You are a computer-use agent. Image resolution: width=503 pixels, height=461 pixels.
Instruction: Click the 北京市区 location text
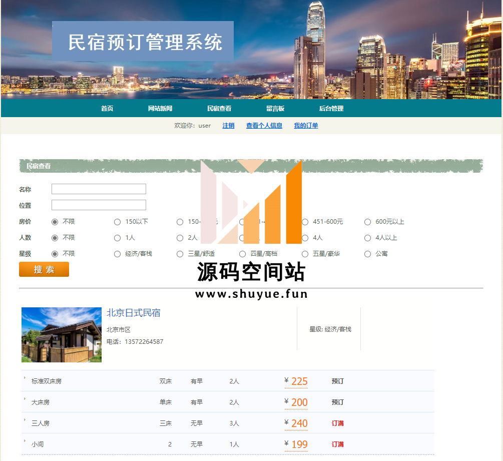(119, 329)
